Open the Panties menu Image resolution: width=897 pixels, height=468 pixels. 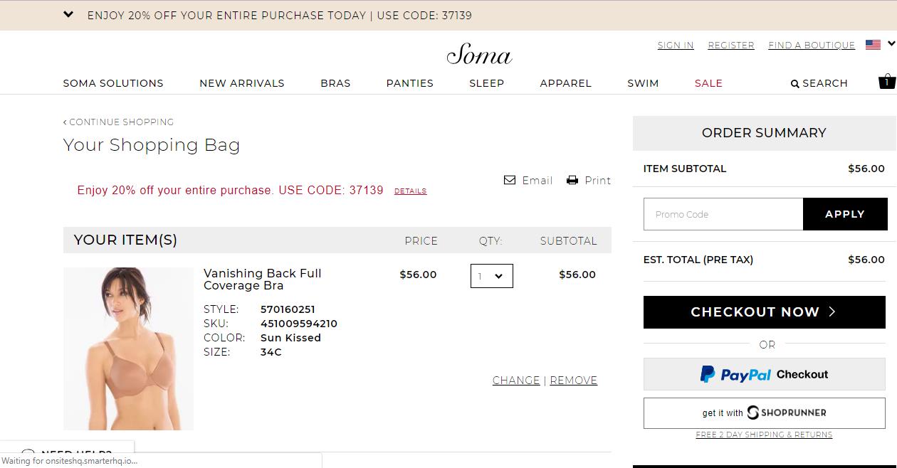pyautogui.click(x=410, y=83)
